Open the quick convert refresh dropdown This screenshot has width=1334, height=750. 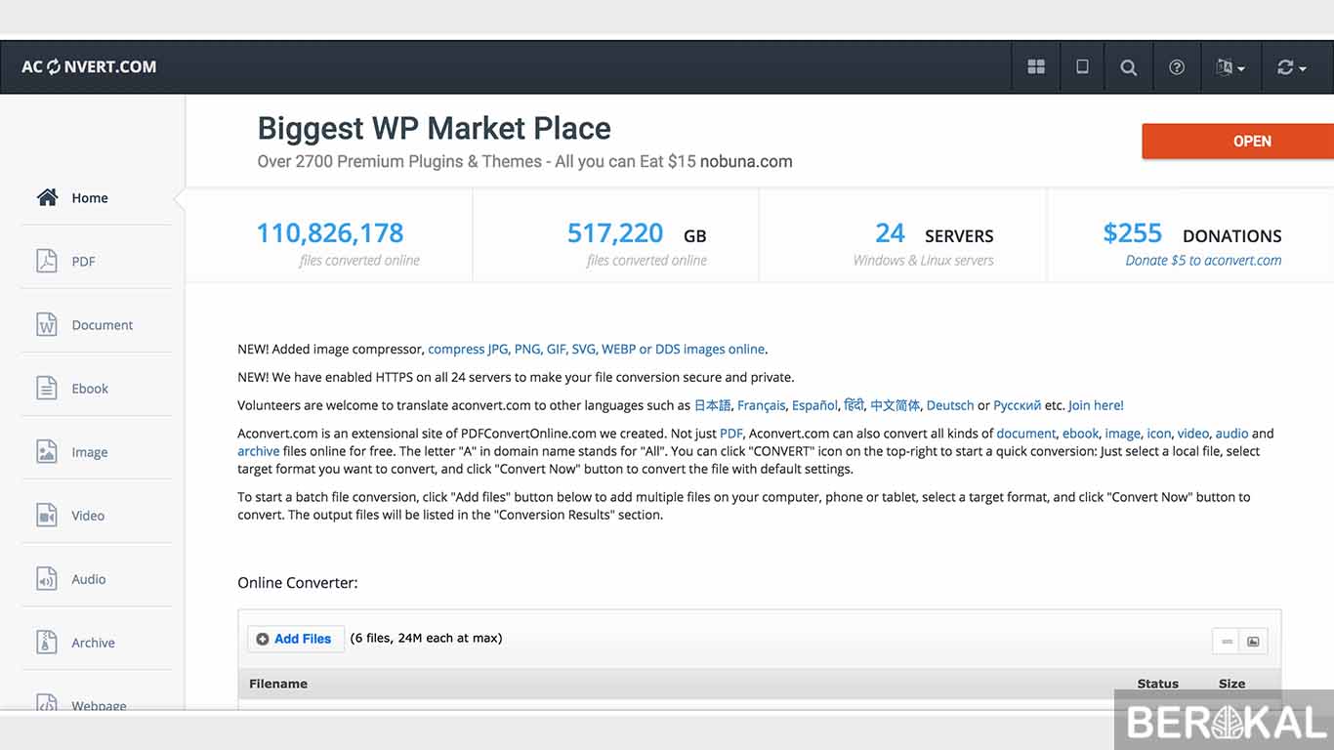coord(1291,67)
